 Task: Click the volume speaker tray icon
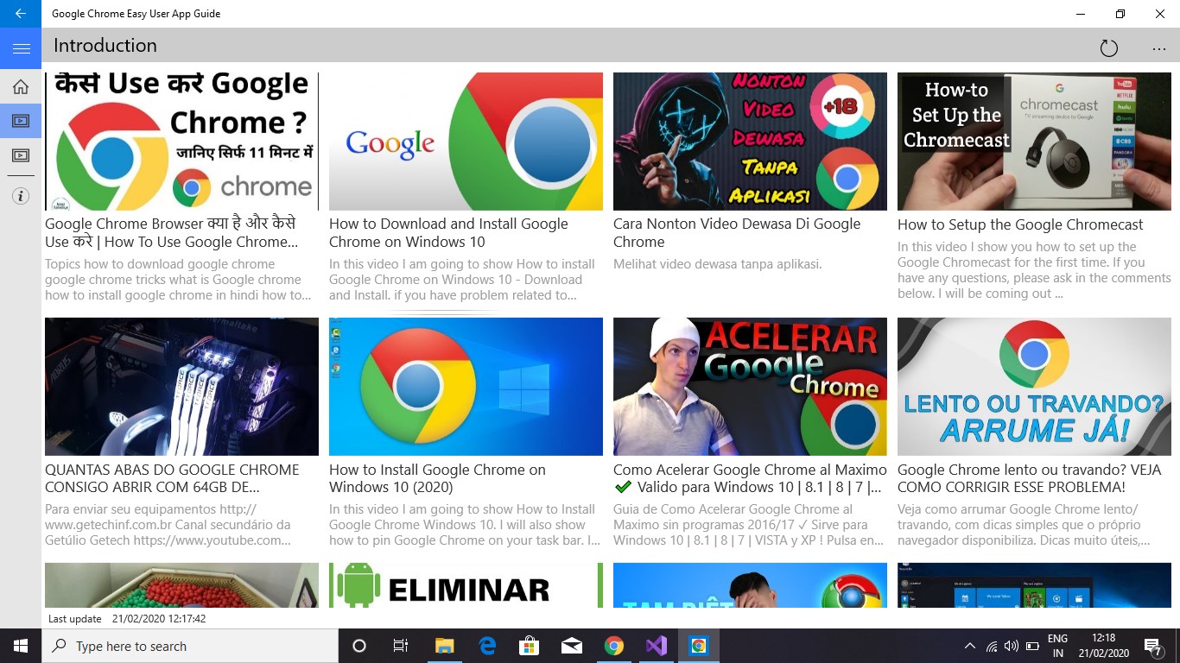(x=1011, y=646)
